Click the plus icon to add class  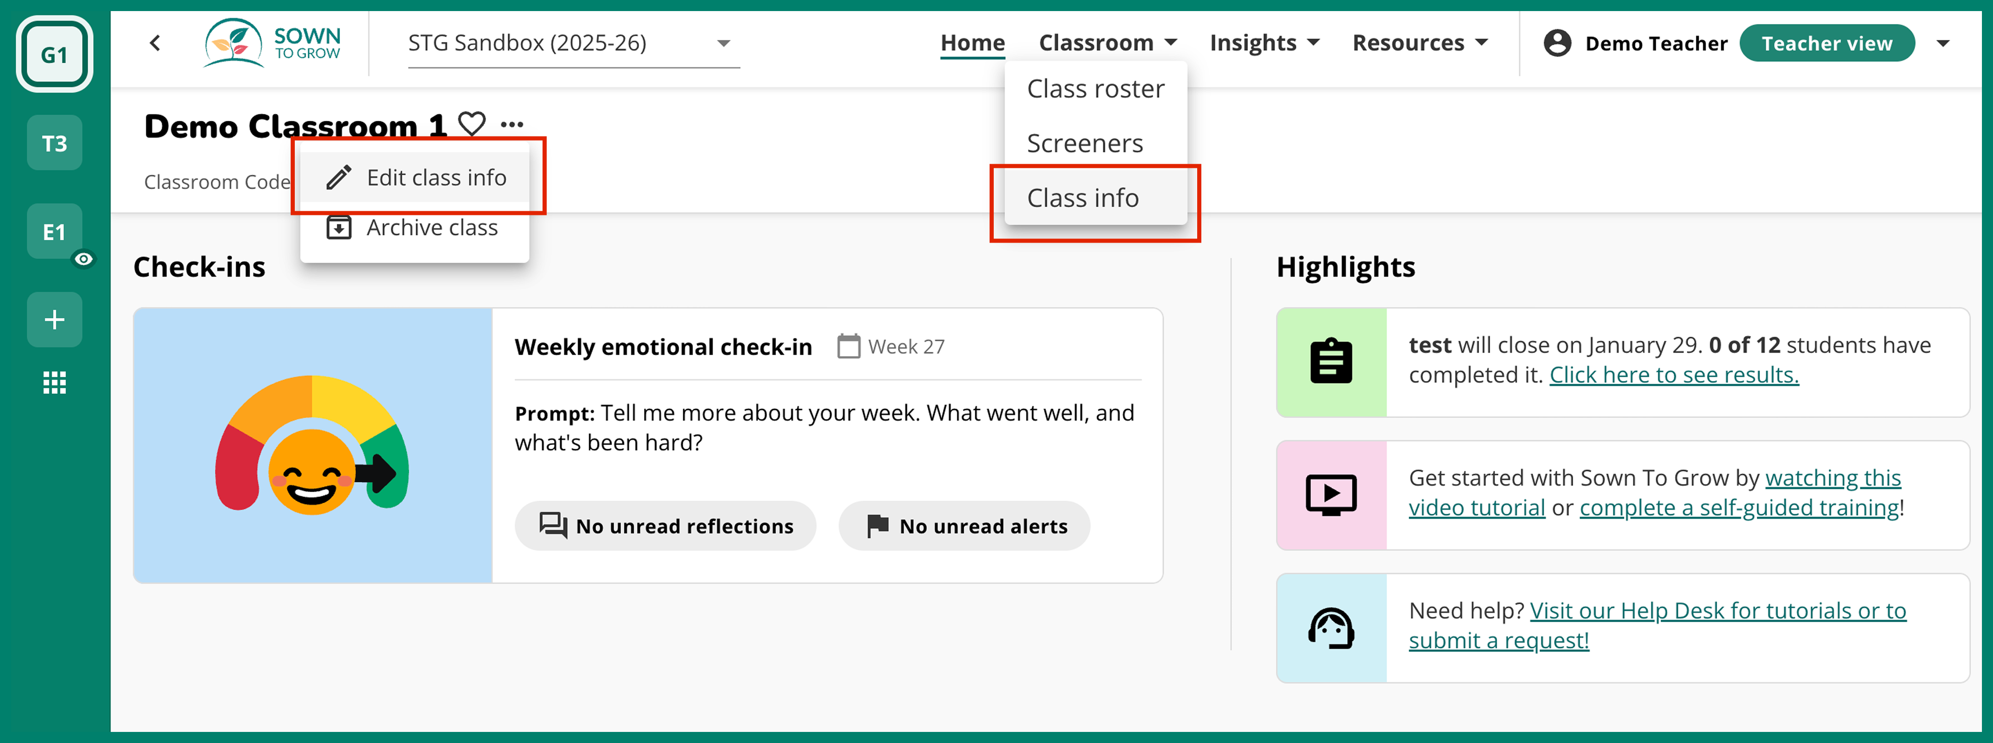[54, 319]
